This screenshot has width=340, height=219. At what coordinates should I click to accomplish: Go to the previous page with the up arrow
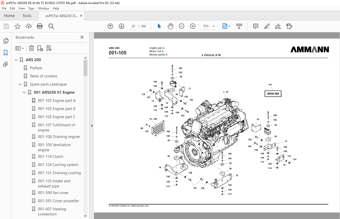[110, 26]
